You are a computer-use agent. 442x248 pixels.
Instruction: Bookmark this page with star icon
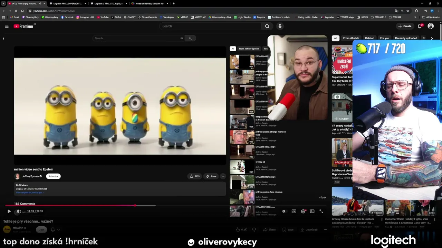tap(408, 11)
